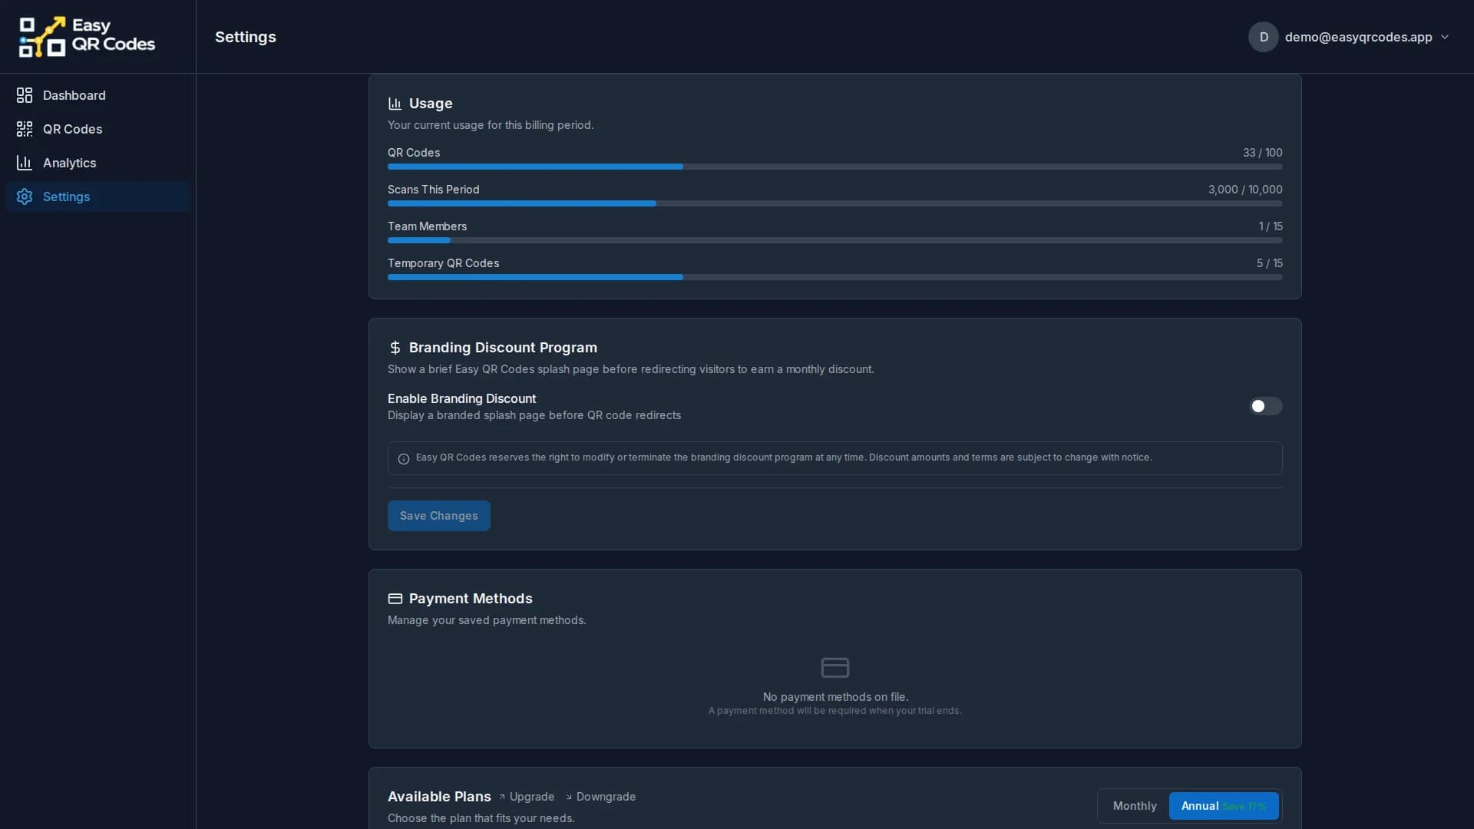
Task: Click the Payment Methods card icon
Action: tap(395, 599)
